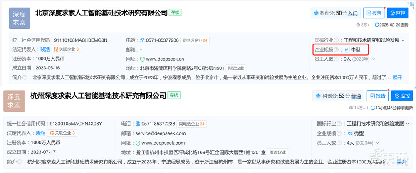Click the blue 深度求索 logo of Beijing company
Screen dimensions: 416x173
(20, 18)
